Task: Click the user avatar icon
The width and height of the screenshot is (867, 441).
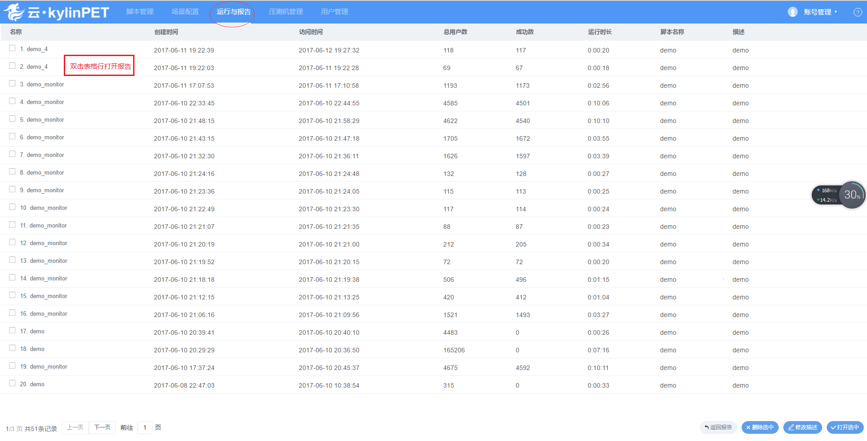Action: 792,12
